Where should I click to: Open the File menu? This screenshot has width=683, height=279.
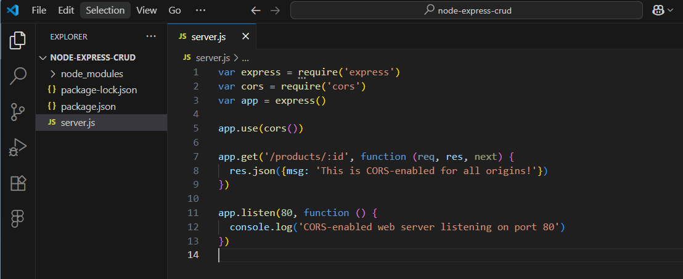click(38, 10)
